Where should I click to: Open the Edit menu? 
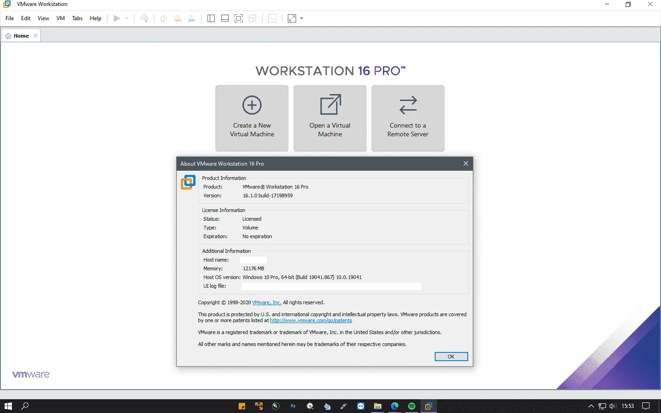tap(26, 18)
